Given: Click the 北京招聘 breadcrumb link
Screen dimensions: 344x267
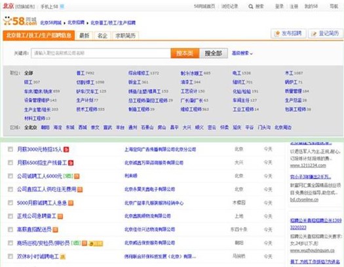Looking at the screenshot, I should [76, 22].
